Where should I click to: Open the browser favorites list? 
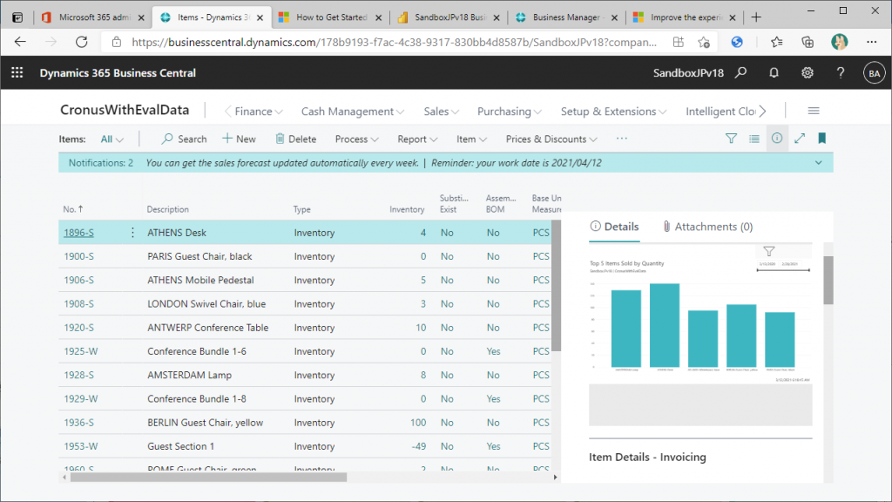[776, 42]
